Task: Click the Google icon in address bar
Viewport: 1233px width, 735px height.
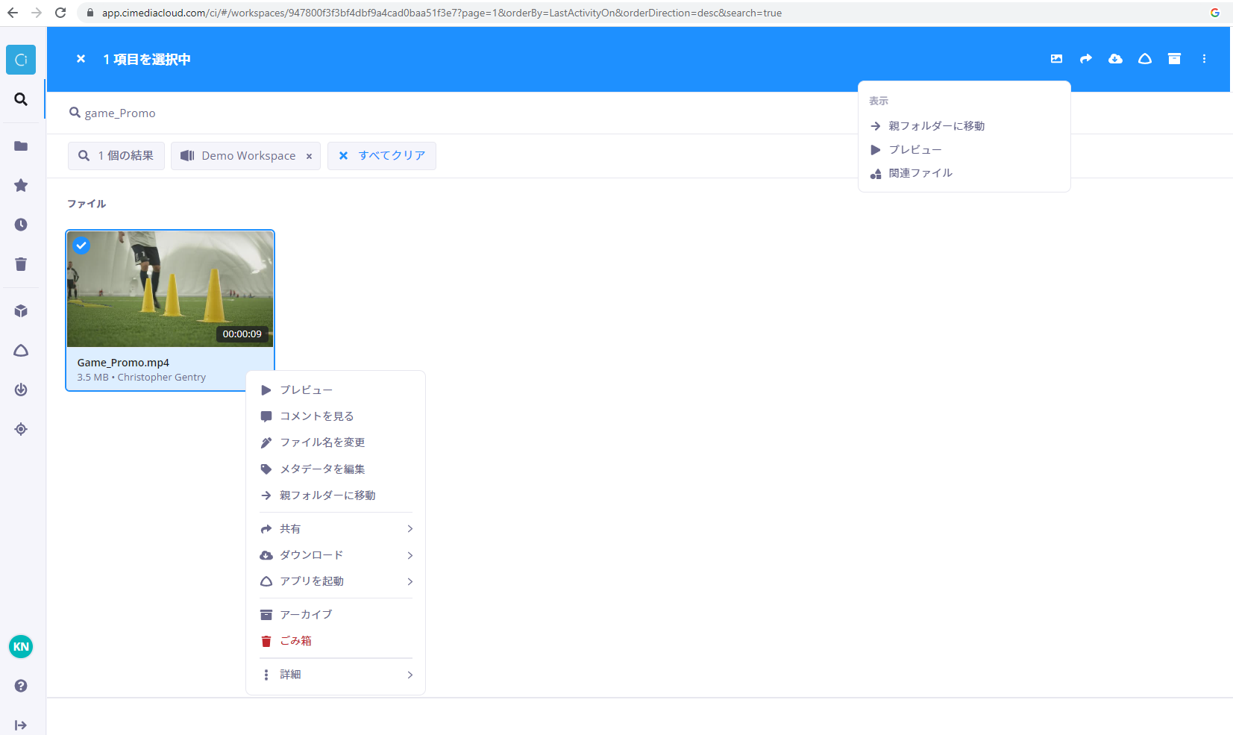Action: click(1215, 13)
